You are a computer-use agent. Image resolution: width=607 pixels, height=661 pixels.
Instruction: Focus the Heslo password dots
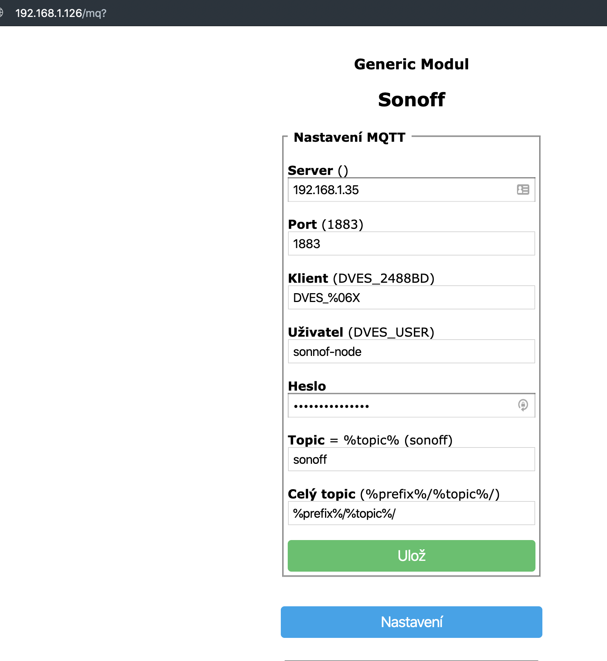(400, 406)
